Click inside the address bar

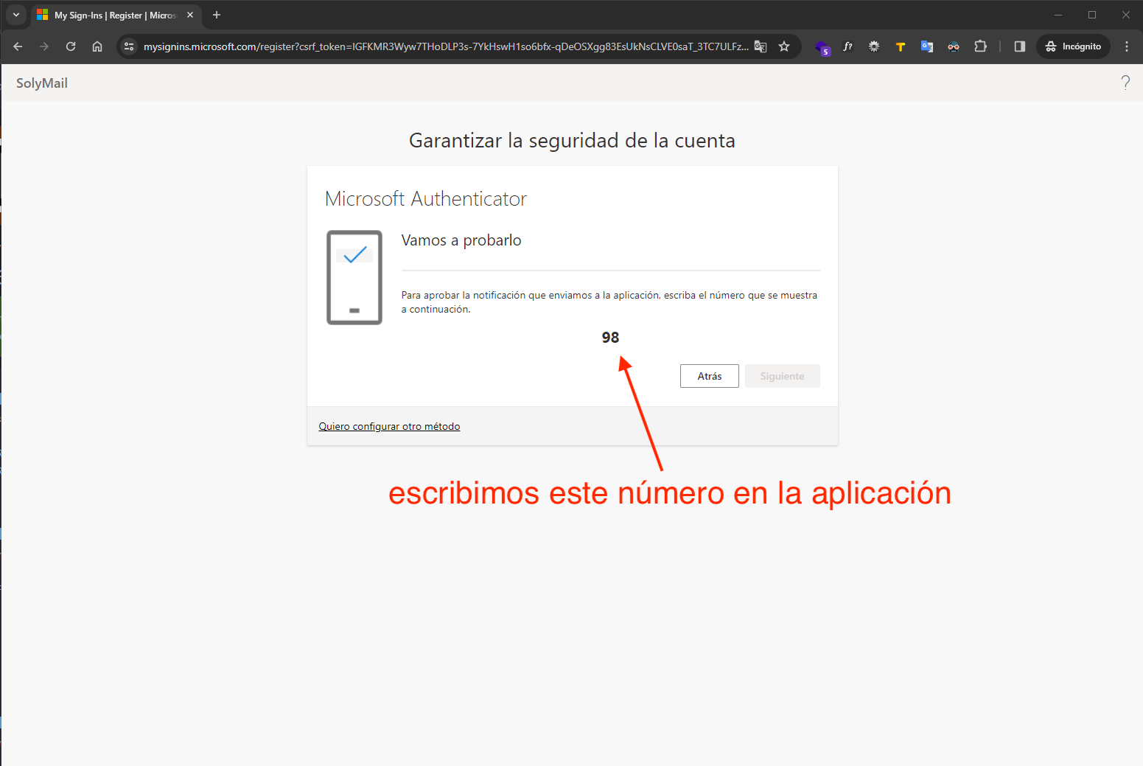442,46
